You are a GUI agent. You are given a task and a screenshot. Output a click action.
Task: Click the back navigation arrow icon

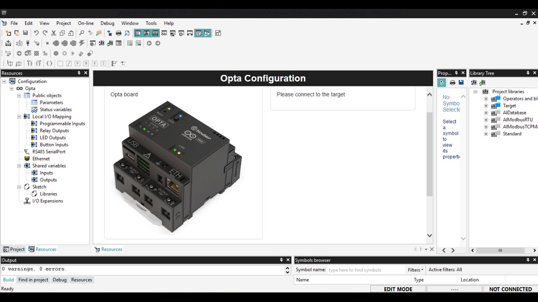point(149,43)
